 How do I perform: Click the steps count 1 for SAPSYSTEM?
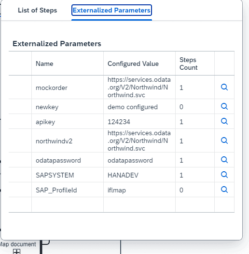(x=181, y=175)
